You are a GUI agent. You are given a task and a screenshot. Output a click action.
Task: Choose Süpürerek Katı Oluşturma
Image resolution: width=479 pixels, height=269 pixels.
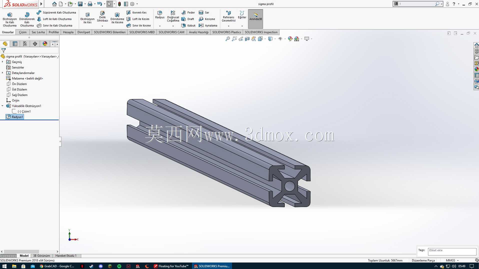click(x=56, y=12)
